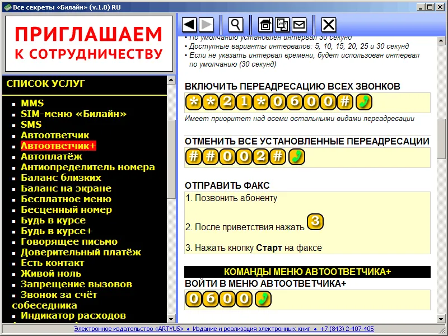Click the X exit icon in the toolbar

(x=329, y=25)
